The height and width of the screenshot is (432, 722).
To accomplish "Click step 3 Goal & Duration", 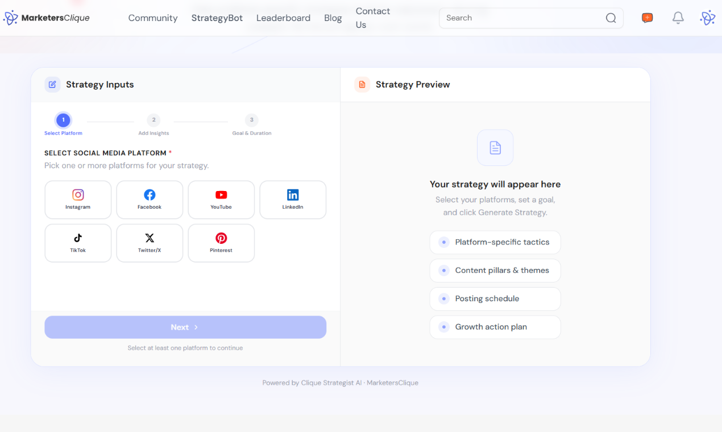I will (252, 120).
